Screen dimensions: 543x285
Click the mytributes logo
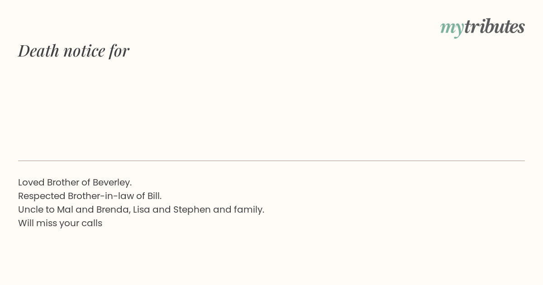482,27
